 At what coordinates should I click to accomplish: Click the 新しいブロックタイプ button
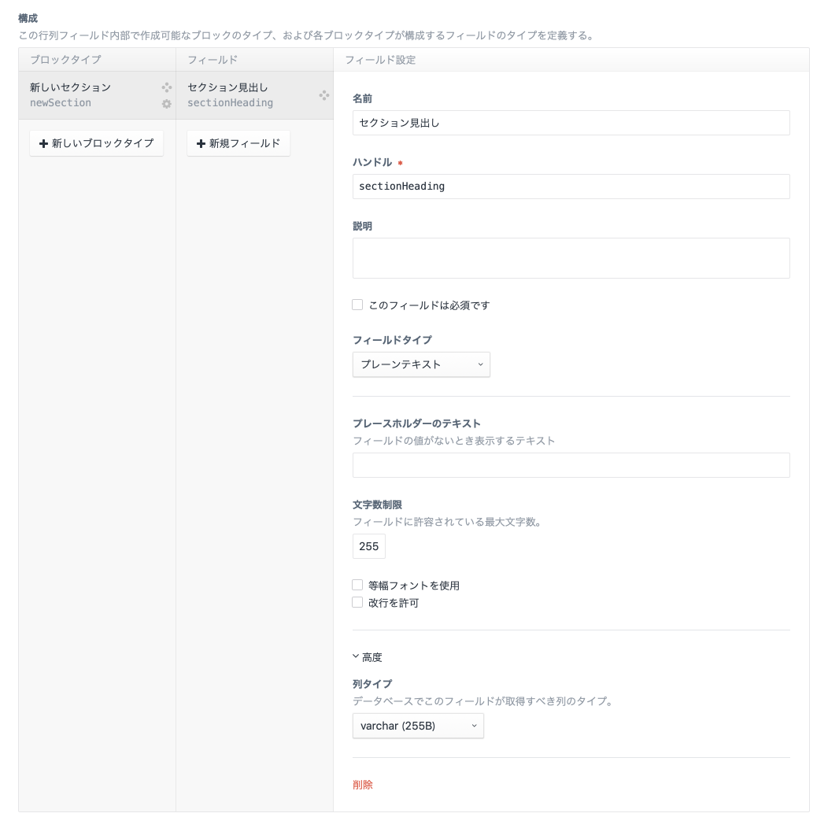pos(96,143)
